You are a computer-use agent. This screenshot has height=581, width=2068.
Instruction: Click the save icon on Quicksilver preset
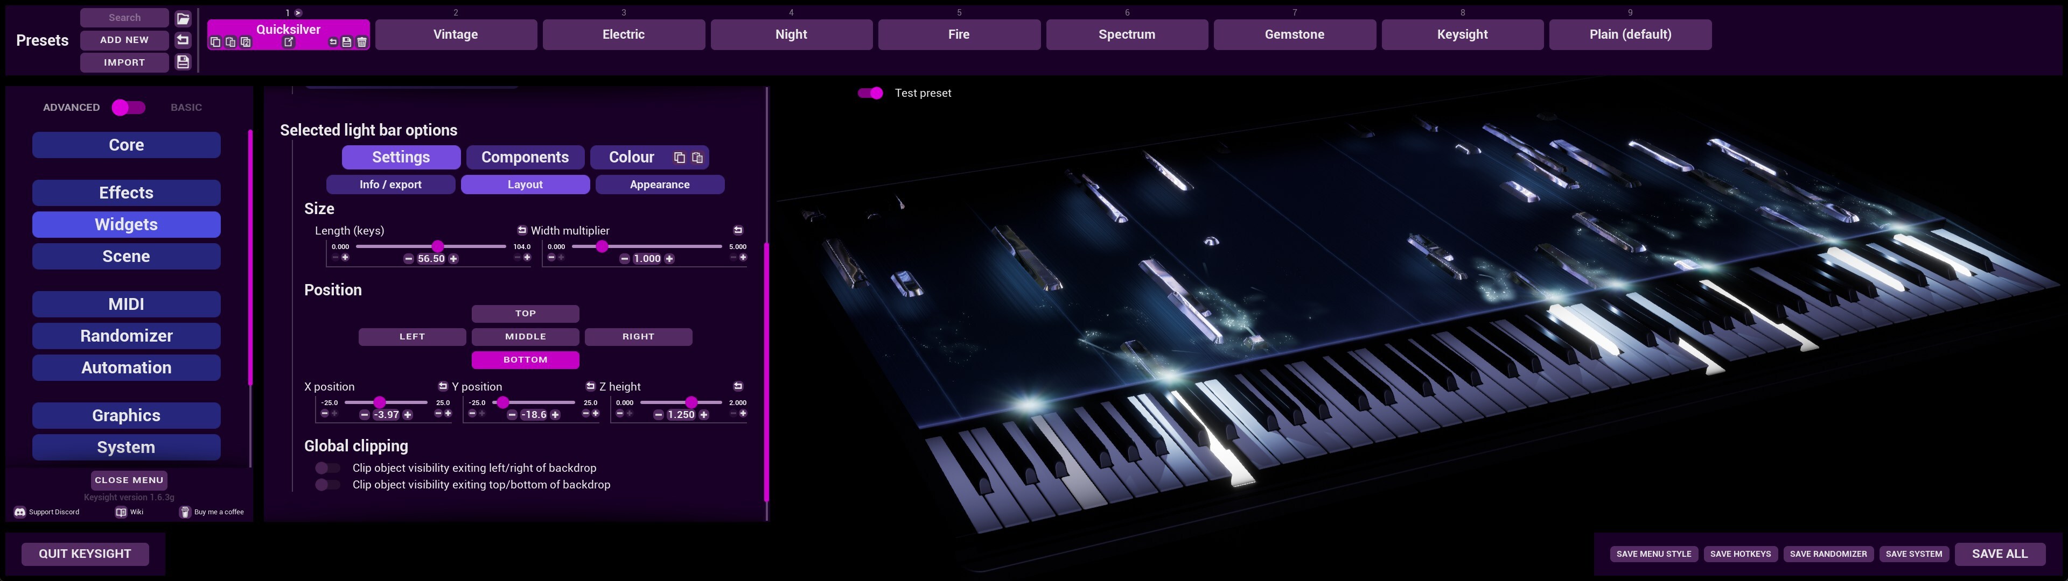(347, 42)
